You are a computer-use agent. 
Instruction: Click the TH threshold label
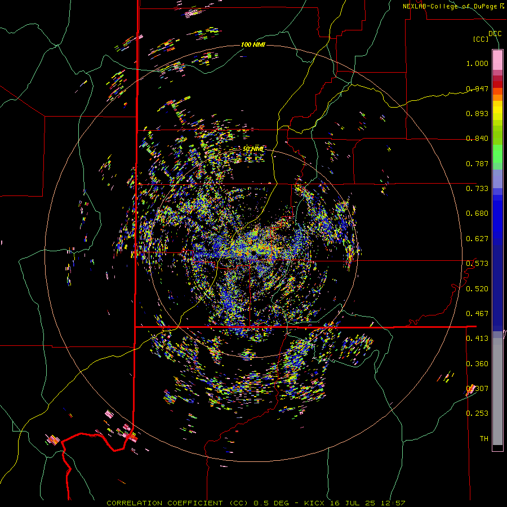pyautogui.click(x=484, y=439)
